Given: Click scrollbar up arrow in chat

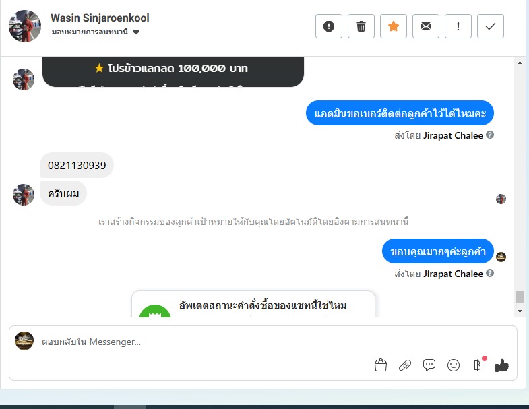Looking at the screenshot, I should pos(520,63).
